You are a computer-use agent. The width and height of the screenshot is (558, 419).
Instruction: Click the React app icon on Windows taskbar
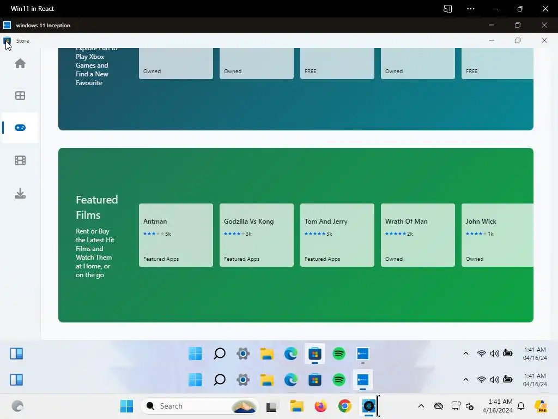[369, 406]
